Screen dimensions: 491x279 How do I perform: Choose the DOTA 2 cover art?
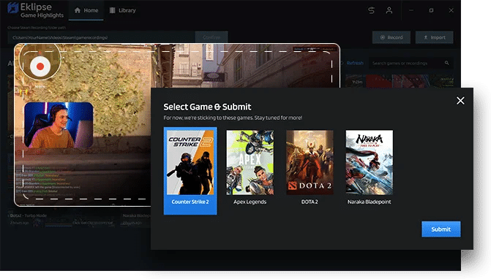click(x=310, y=162)
